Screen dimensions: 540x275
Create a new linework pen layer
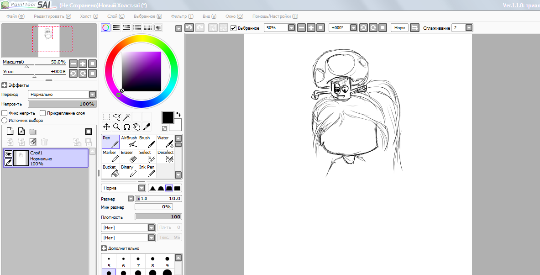click(x=21, y=131)
